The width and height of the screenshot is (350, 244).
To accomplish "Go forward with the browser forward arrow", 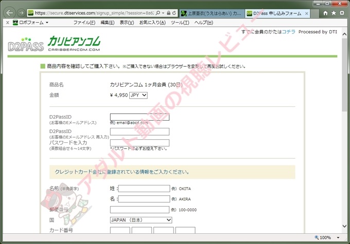I will pos(21,13).
